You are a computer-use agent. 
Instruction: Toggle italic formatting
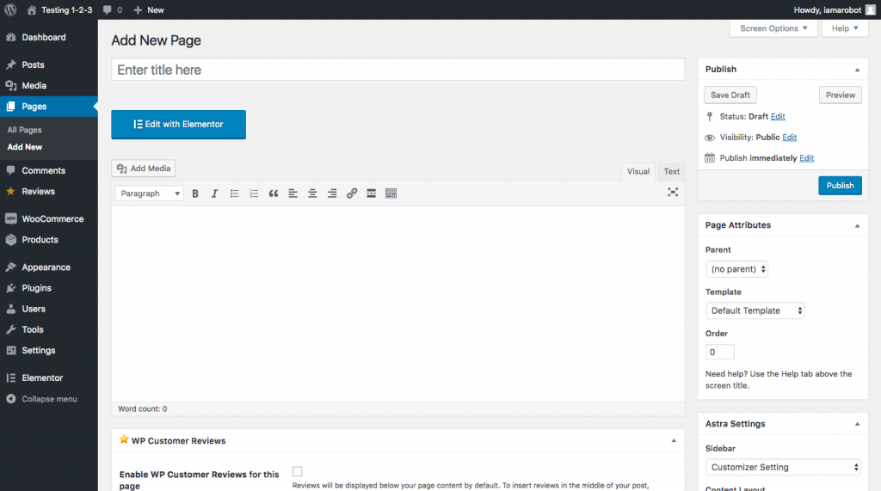[x=214, y=193]
